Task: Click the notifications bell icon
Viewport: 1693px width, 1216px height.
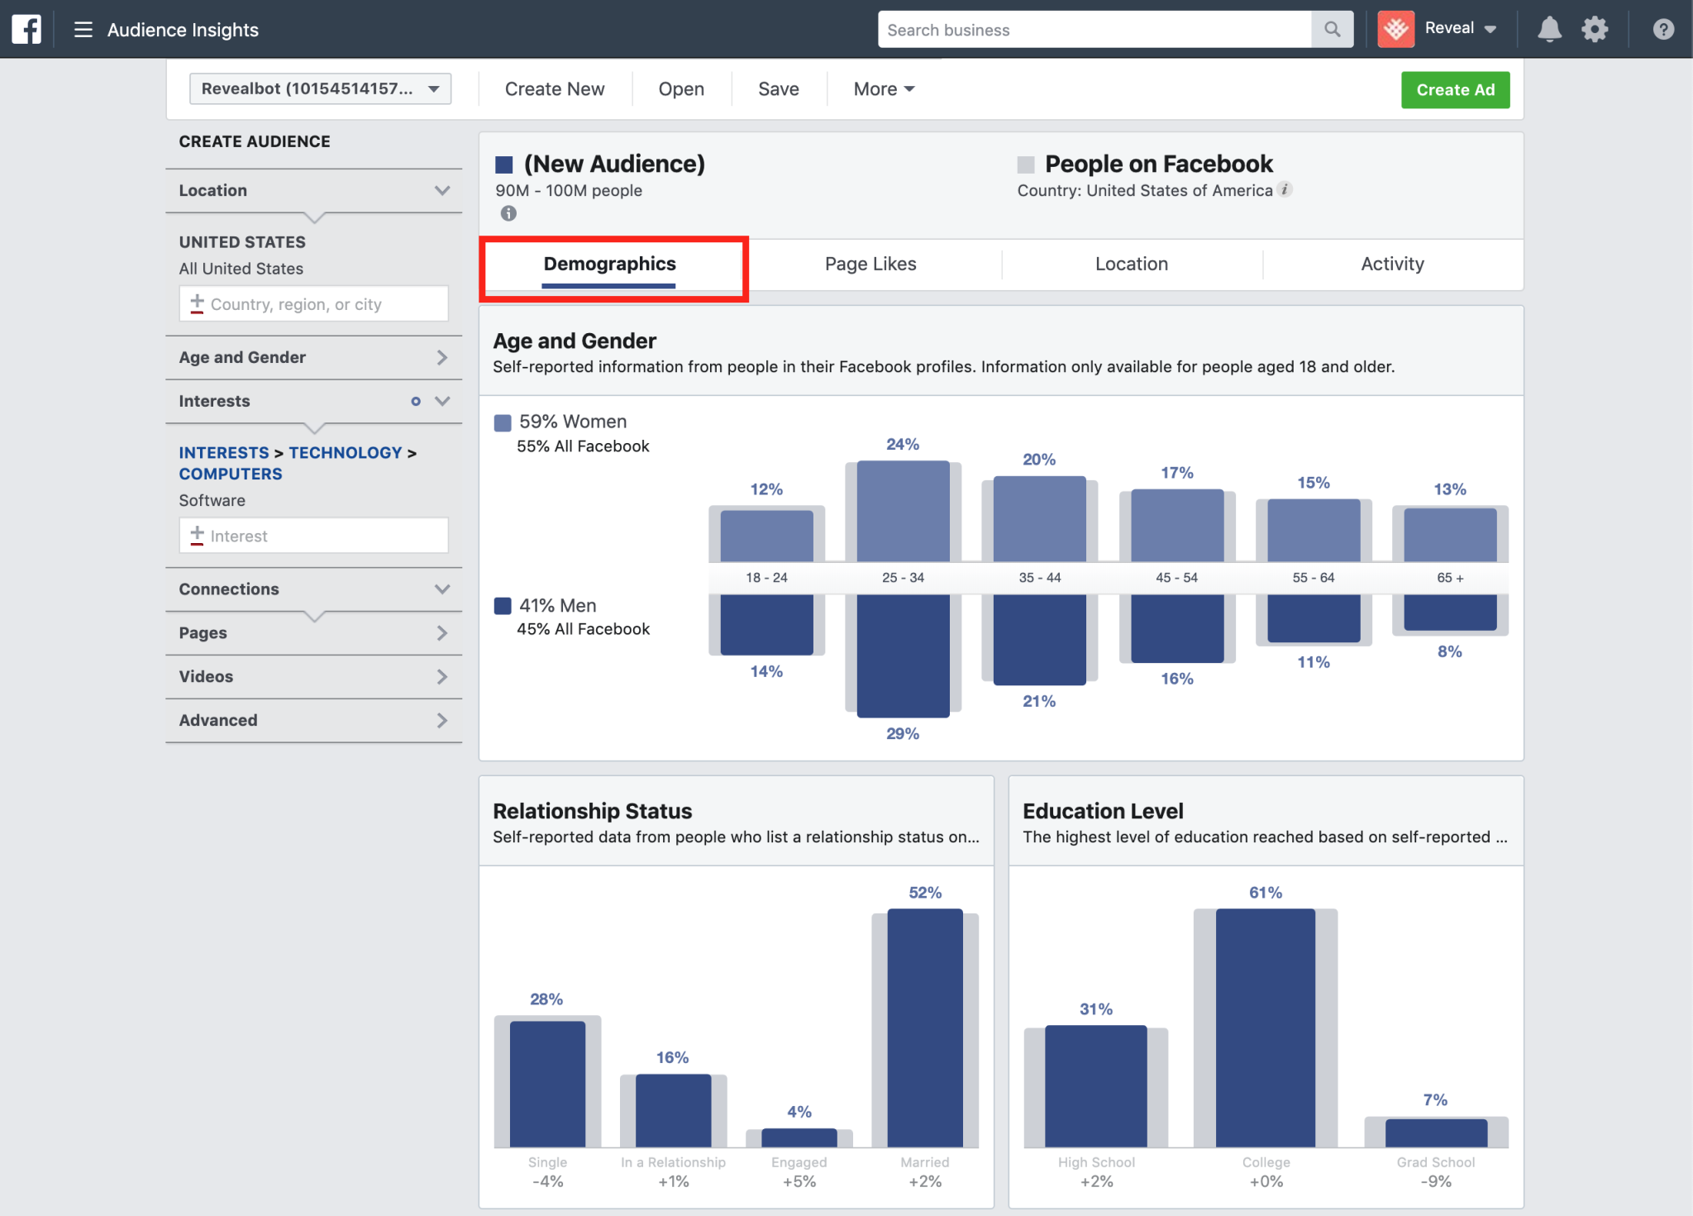Action: 1550,28
